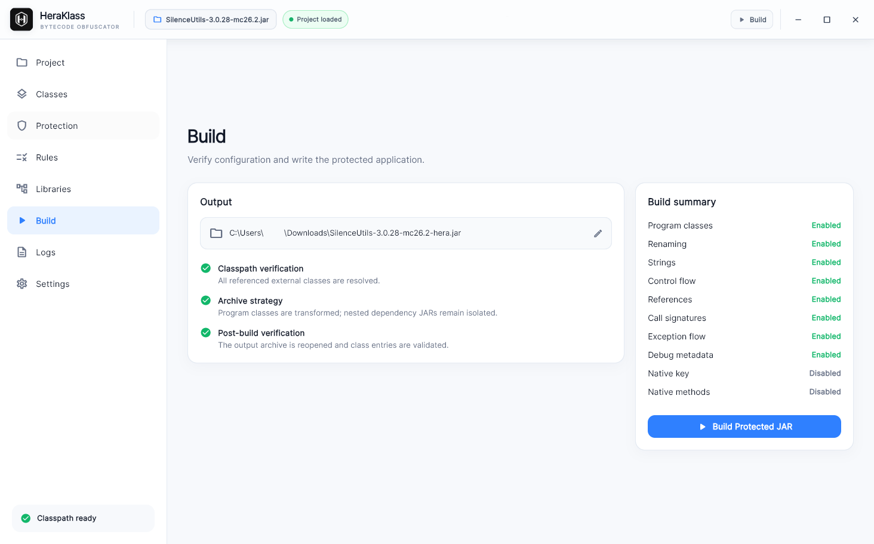Click the Exception flow Enabled status
Image resolution: width=874 pixels, height=544 pixels.
tap(826, 336)
